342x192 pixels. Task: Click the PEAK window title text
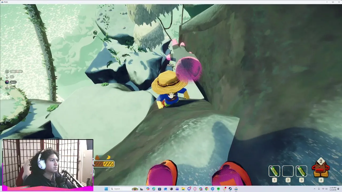pos(6,2)
